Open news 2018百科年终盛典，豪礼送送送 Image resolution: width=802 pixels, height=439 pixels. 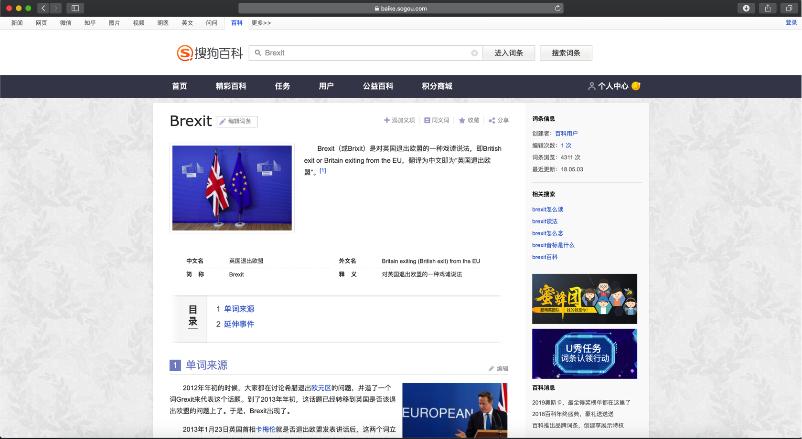(573, 414)
